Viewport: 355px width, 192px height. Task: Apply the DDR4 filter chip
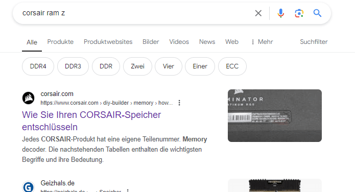(x=38, y=66)
